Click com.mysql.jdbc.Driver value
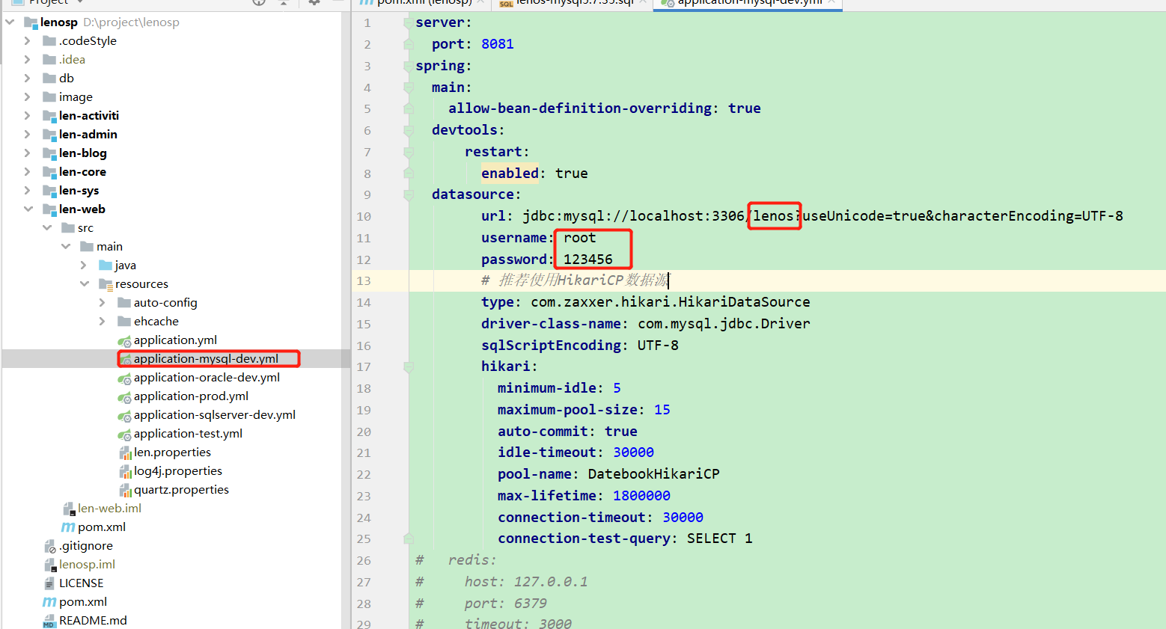1166x629 pixels. (724, 324)
